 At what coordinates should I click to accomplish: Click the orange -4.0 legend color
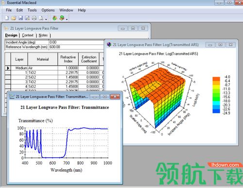coord(216,79)
